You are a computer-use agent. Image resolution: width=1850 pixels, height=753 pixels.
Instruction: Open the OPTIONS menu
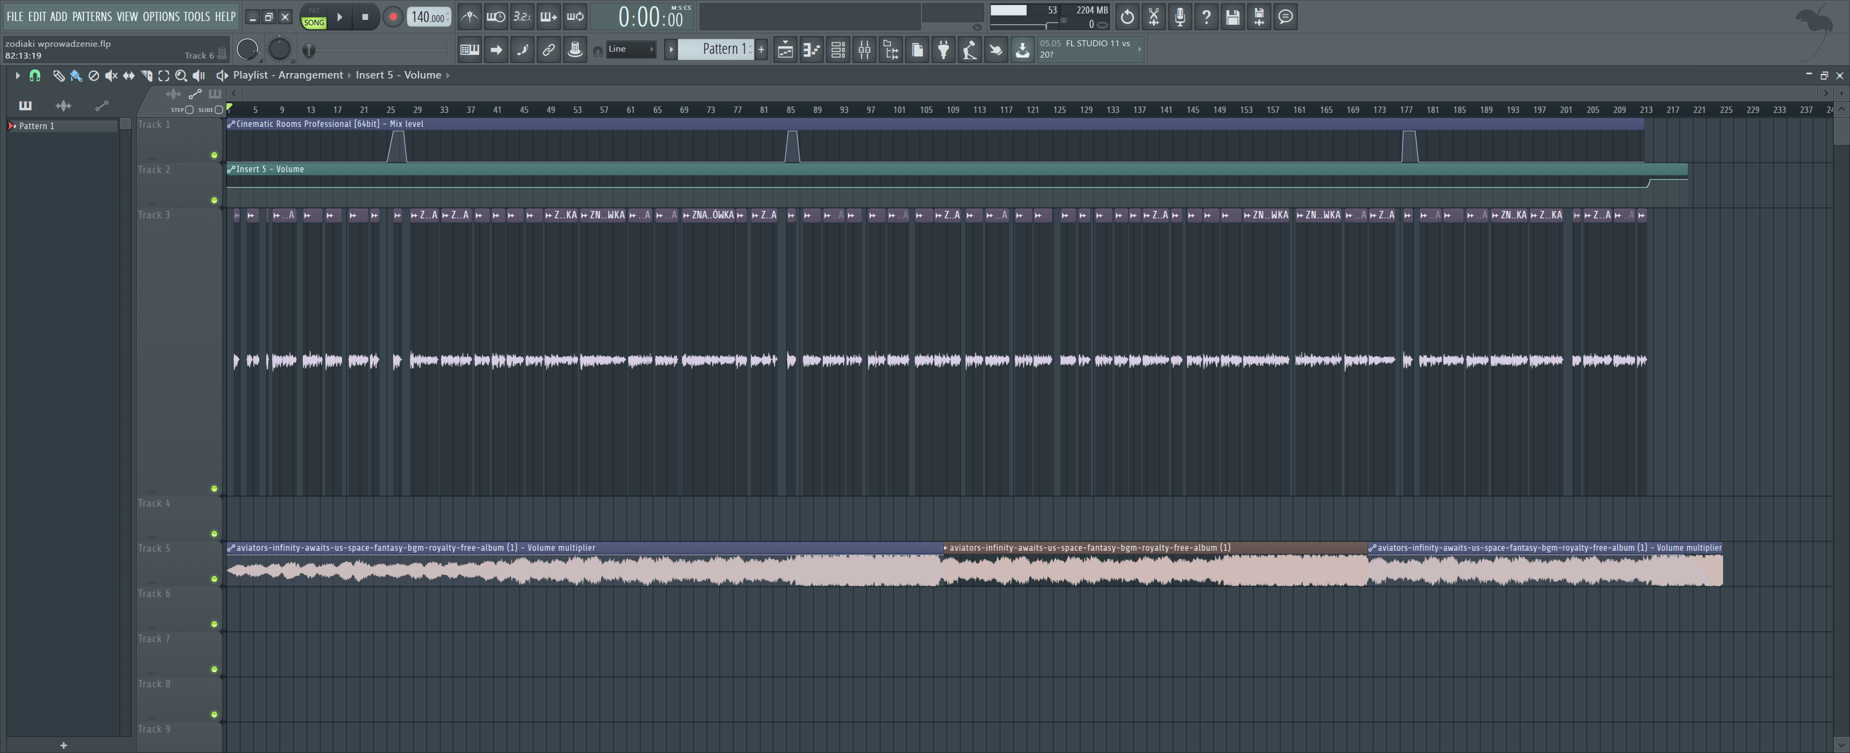coord(161,17)
